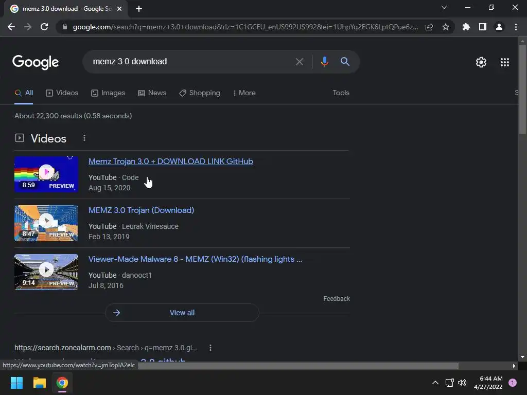Start a voice search with microphone
Screen dimensions: 527x395
click(x=324, y=62)
